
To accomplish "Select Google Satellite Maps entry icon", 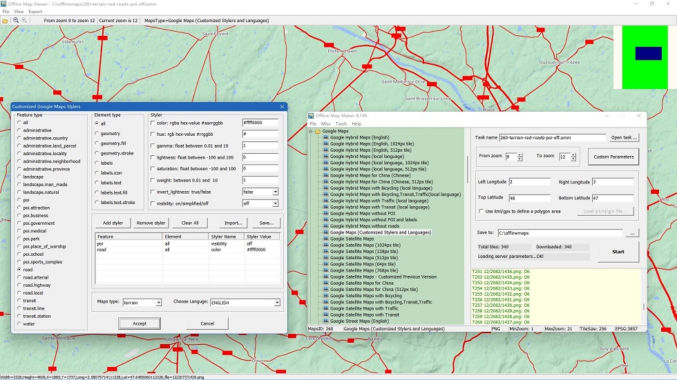I will (326, 239).
